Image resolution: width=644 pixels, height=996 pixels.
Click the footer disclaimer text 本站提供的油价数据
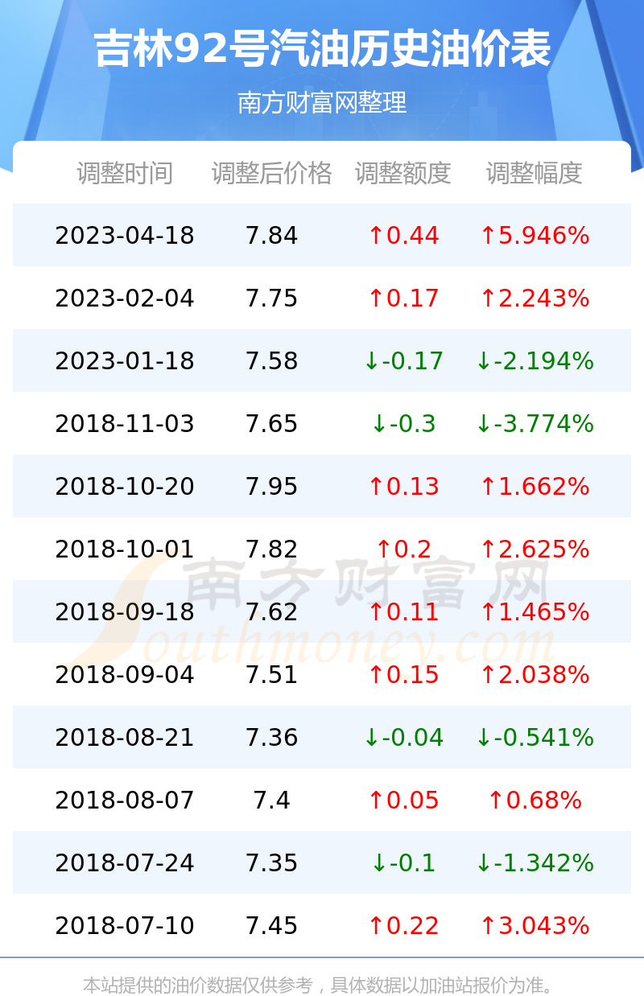(163, 985)
